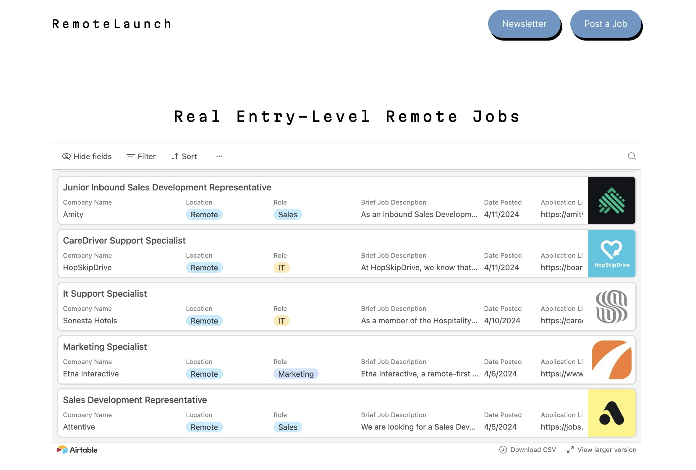Viewport: 696px width, 470px height.
Task: Click the 4/5/2024 date for Attentive
Action: pyautogui.click(x=500, y=427)
